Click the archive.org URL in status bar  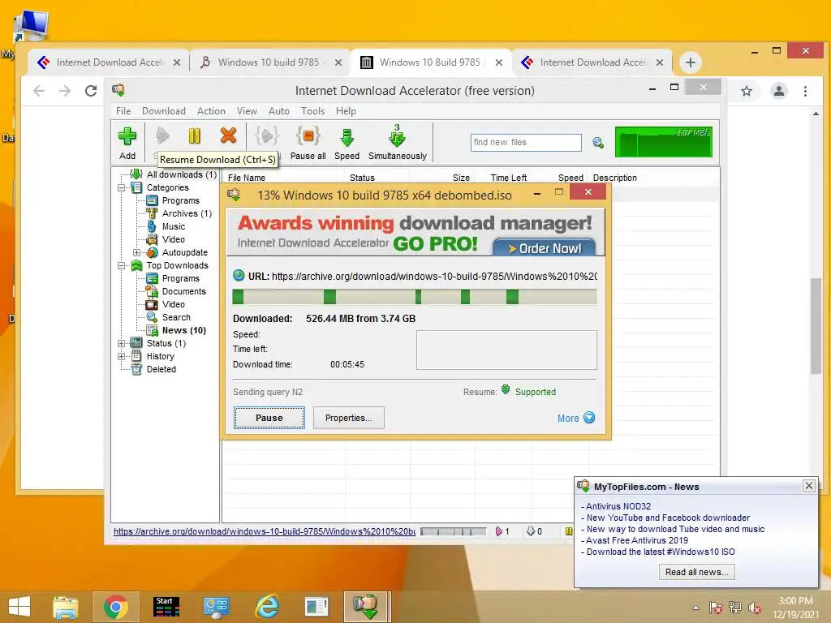265,531
